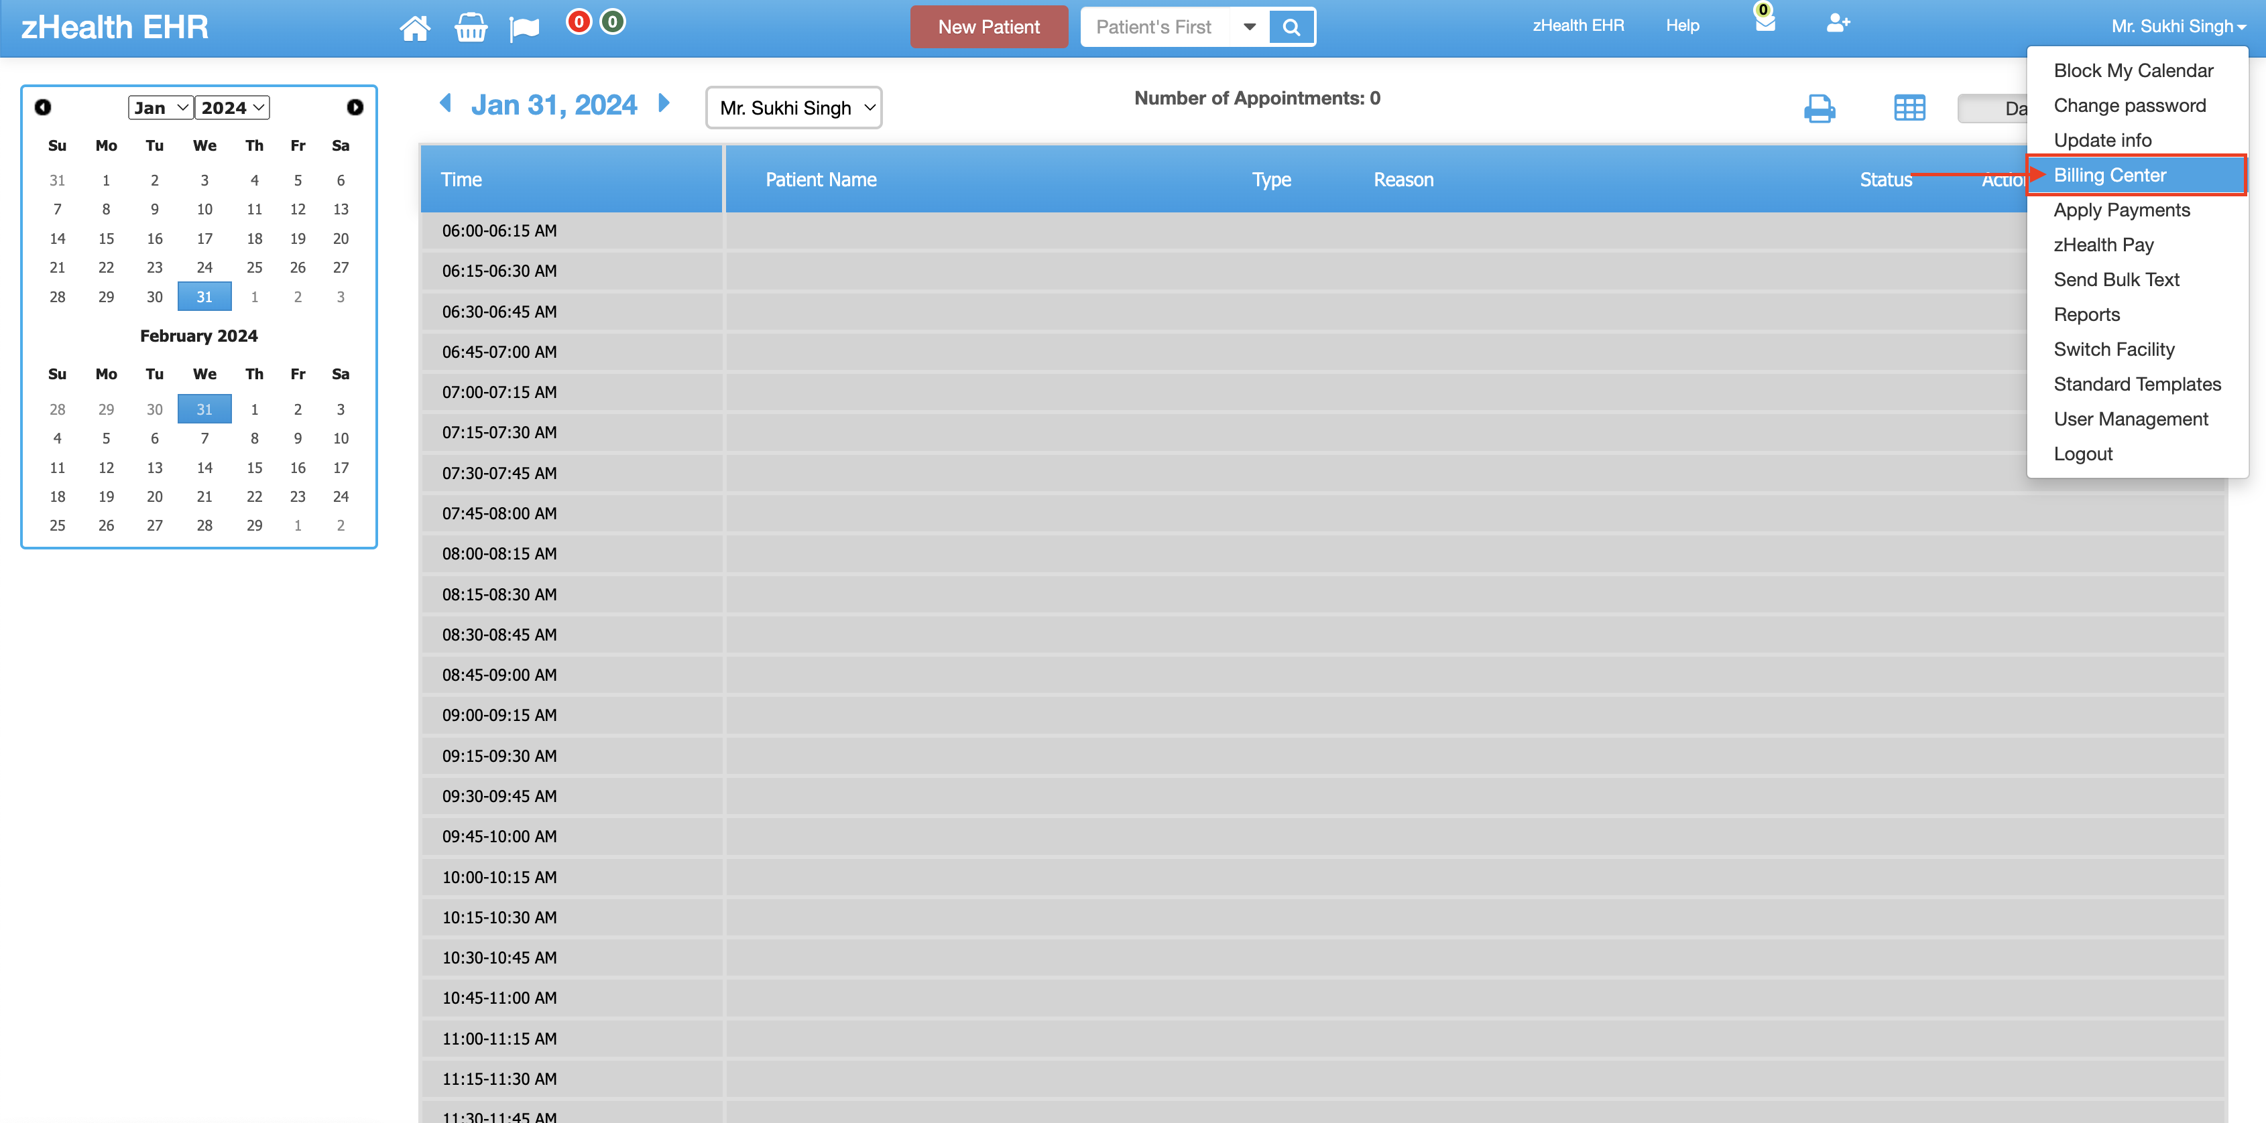Click the 10:45-11:00 AM time slot
The height and width of the screenshot is (1123, 2266).
click(571, 998)
